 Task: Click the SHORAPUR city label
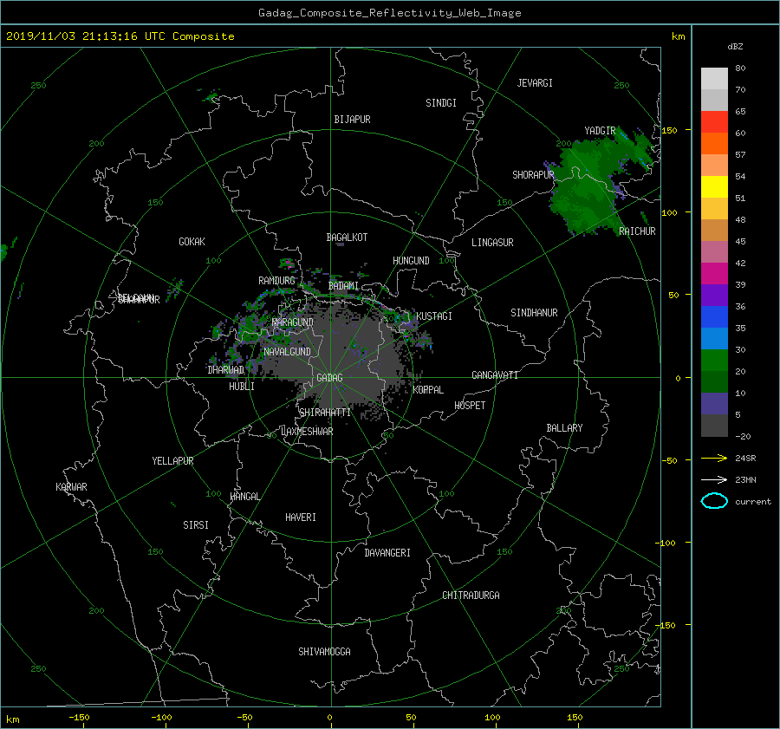point(533,175)
